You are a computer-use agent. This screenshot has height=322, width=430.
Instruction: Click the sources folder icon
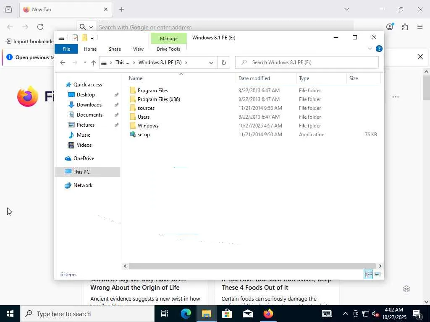(133, 108)
